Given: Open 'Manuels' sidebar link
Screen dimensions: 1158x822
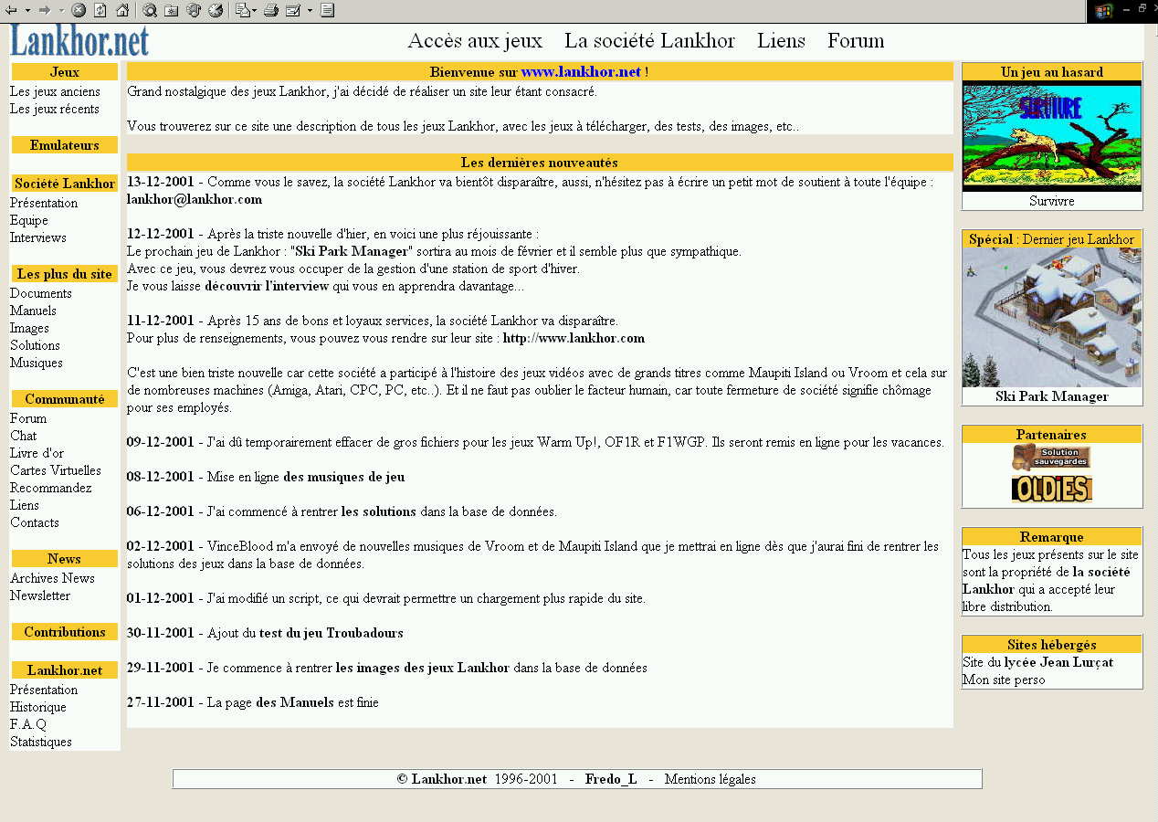Looking at the screenshot, I should click(x=33, y=311).
